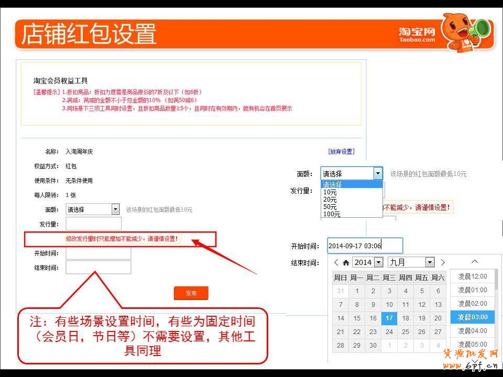Click the calendar home icon

pos(346,262)
